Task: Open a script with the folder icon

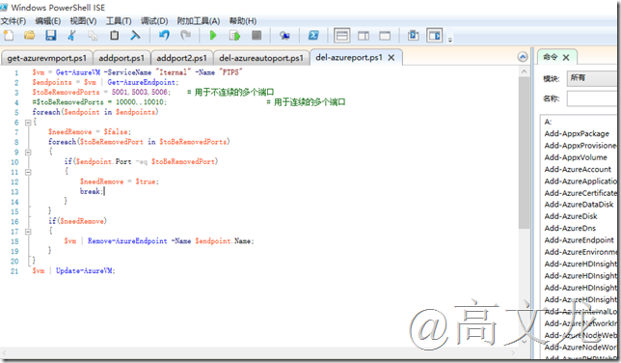Action: 29,36
